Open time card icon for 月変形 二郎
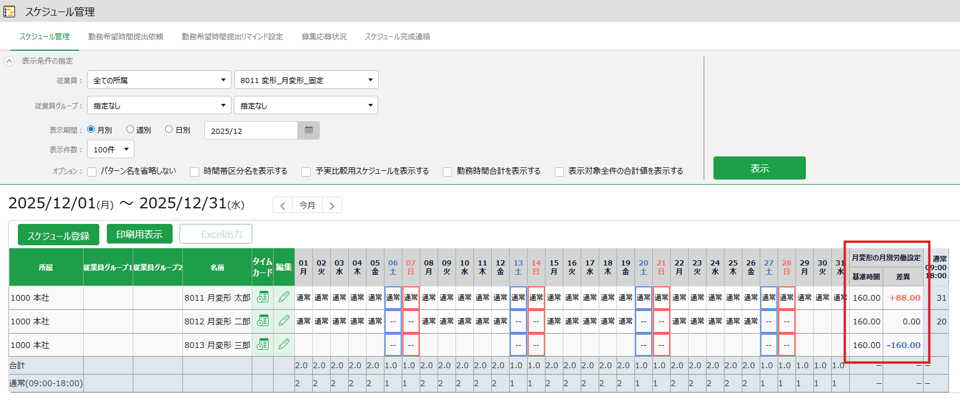 263,321
